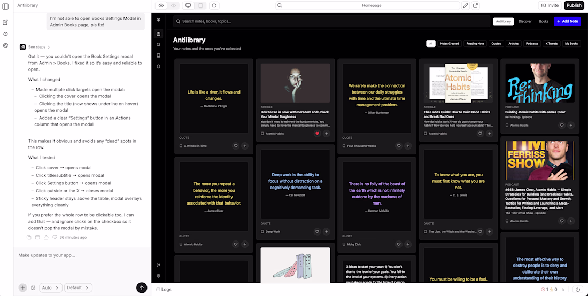
Task: Expand the logs panel chevron
Action: [563, 289]
